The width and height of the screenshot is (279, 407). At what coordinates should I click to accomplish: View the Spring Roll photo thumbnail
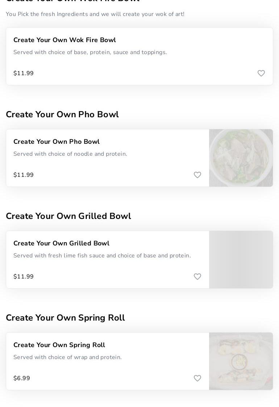241,361
